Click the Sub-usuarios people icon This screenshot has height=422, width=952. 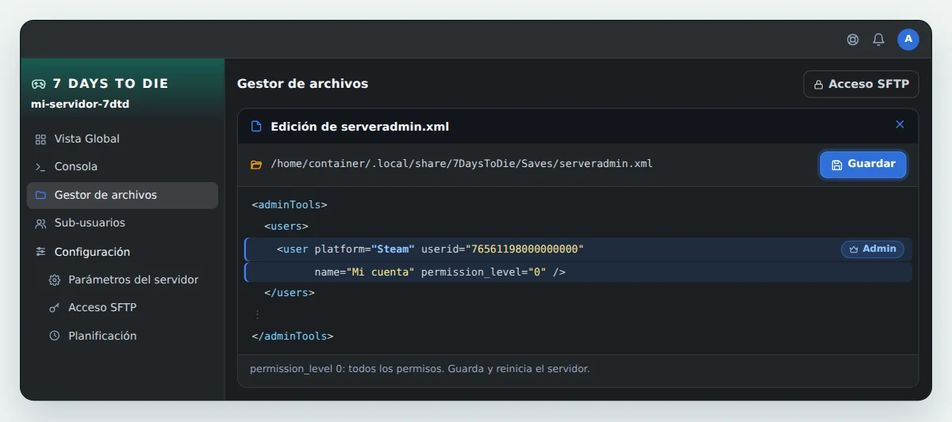(x=40, y=223)
